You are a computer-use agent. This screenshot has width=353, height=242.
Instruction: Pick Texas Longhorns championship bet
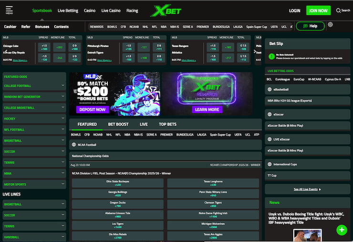pyautogui.click(x=213, y=183)
